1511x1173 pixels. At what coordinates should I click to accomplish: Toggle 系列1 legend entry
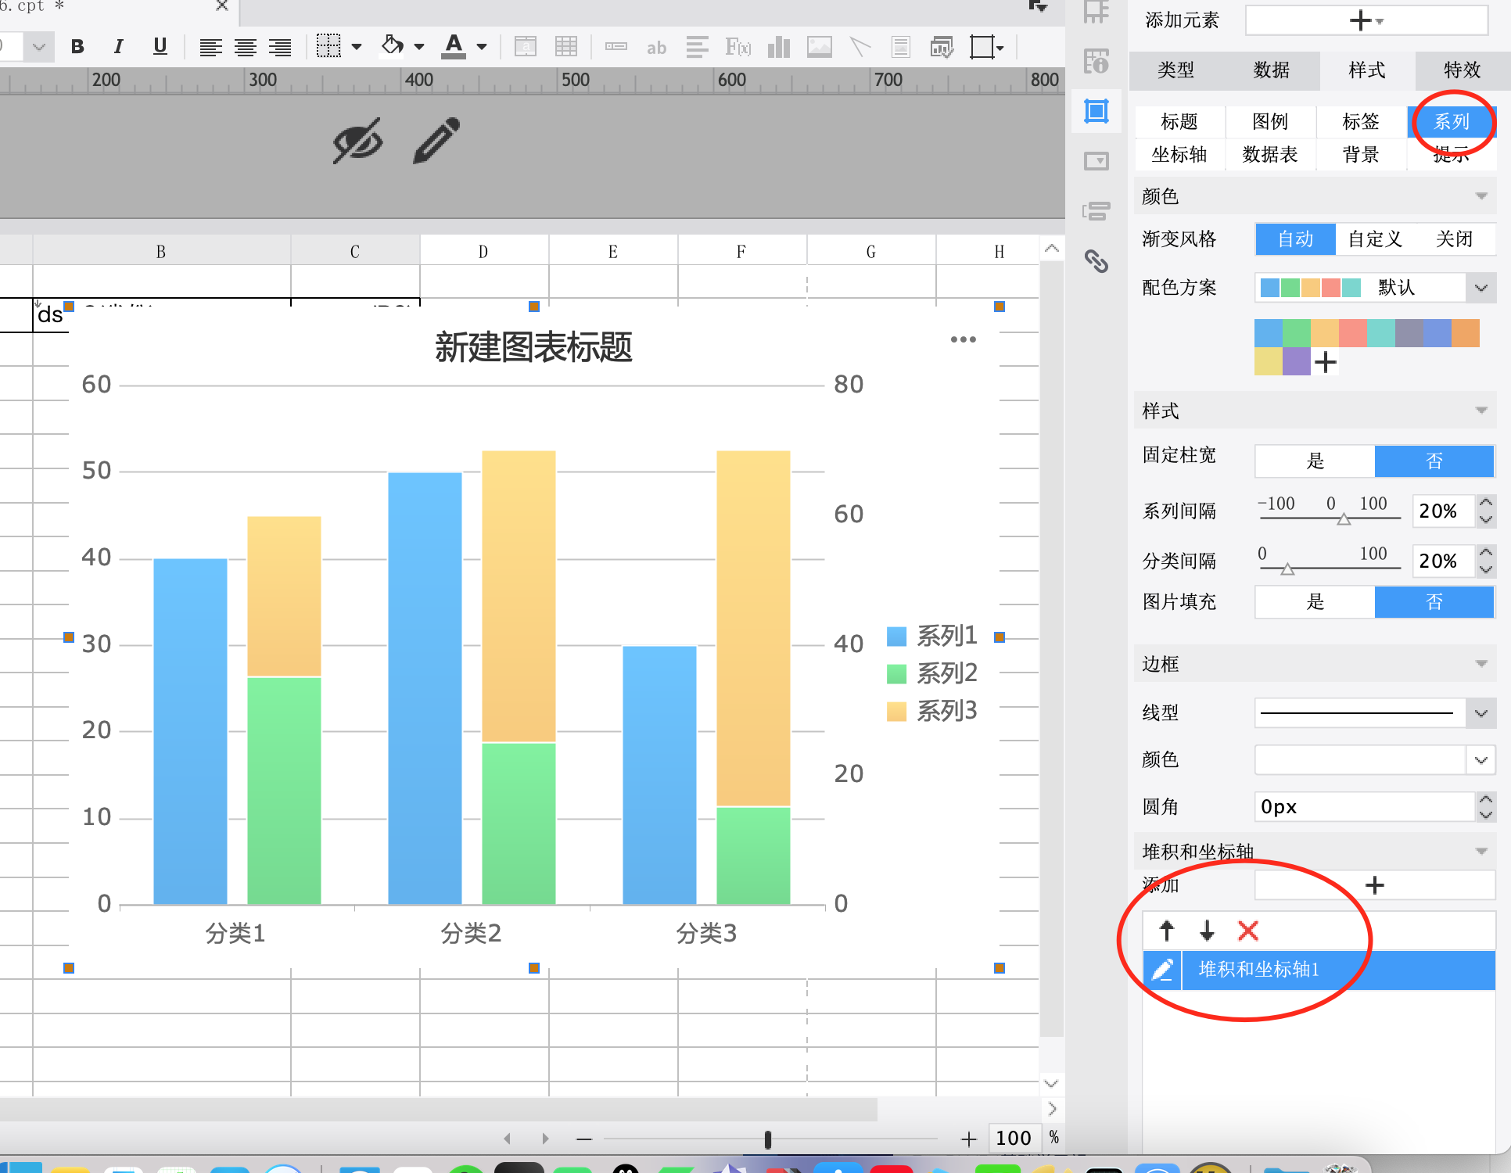(x=932, y=636)
